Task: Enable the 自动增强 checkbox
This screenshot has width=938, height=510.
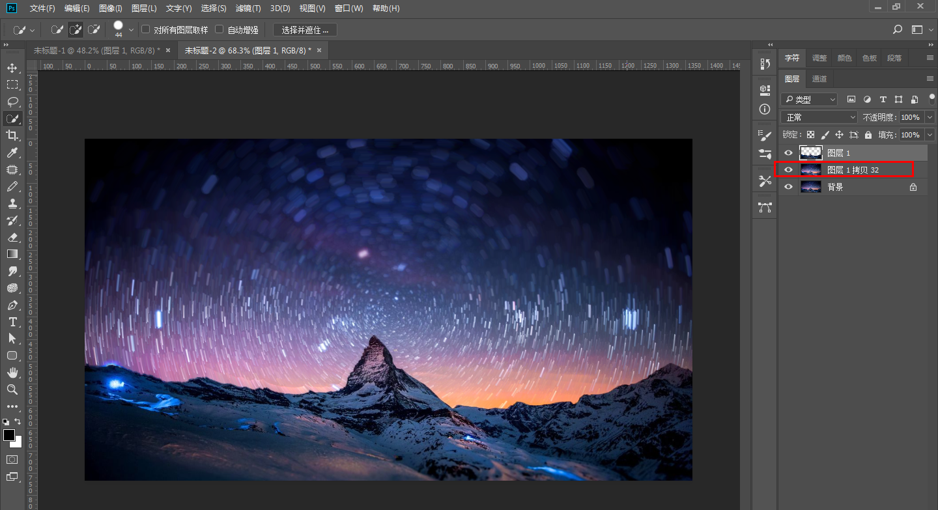Action: (x=220, y=29)
